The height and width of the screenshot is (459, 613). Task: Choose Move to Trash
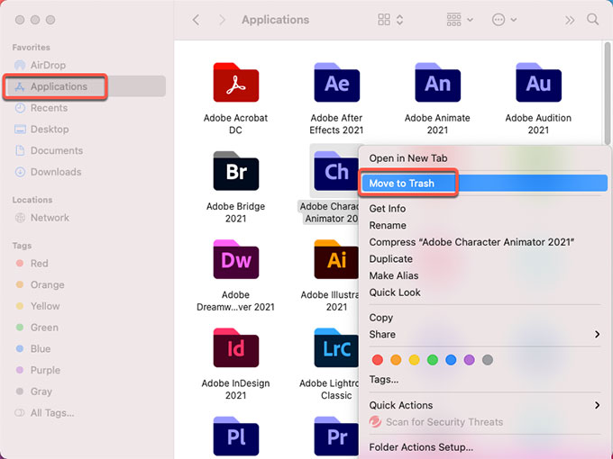pyautogui.click(x=485, y=183)
